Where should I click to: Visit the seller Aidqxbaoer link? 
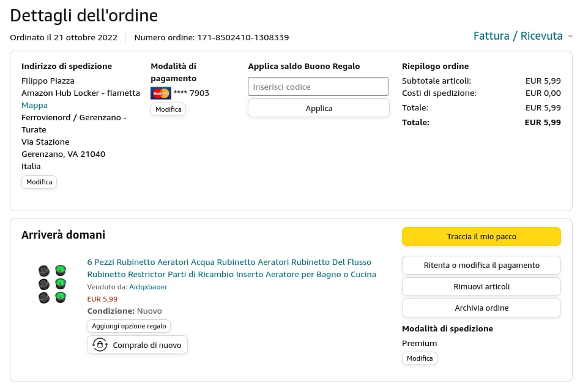pyautogui.click(x=148, y=287)
